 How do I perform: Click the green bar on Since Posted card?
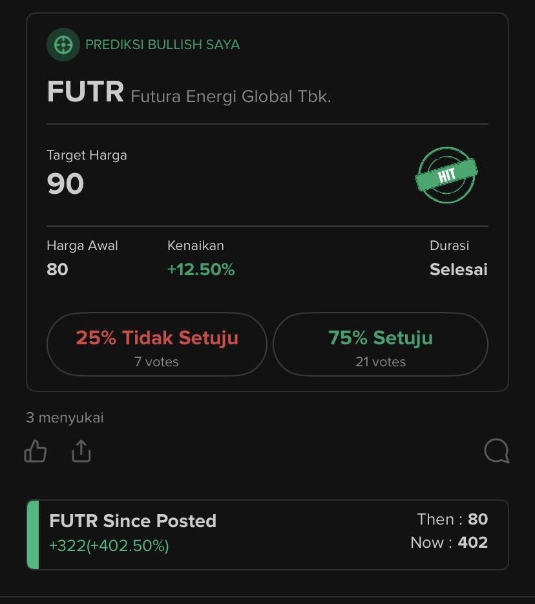pyautogui.click(x=33, y=535)
